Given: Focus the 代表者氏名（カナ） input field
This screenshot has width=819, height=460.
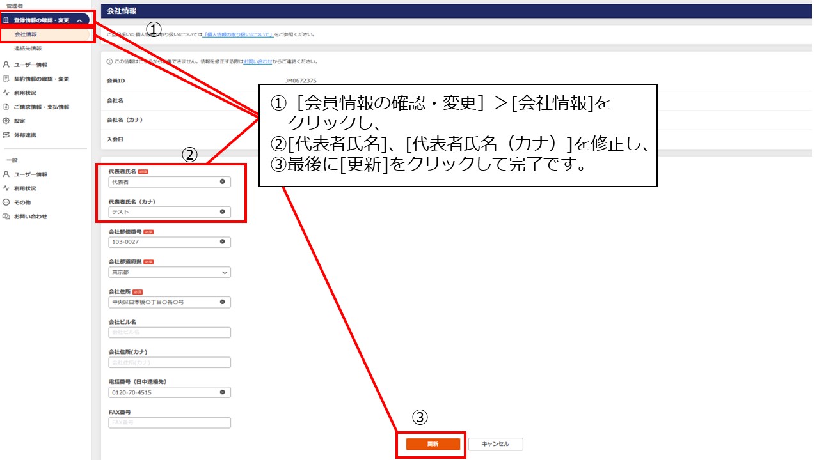Looking at the screenshot, I should (170, 211).
